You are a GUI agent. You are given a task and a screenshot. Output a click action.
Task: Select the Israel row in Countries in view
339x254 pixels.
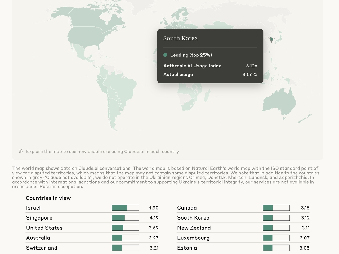tap(33, 208)
